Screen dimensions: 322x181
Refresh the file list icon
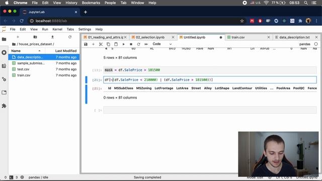click(70, 37)
